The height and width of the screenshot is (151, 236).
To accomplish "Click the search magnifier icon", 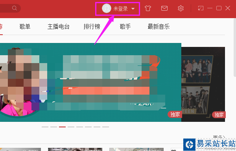I will tap(15, 8).
